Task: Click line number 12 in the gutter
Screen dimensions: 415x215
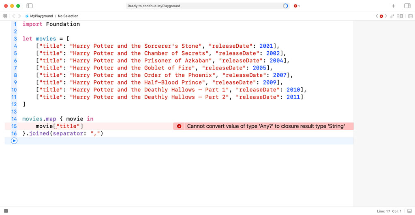Action: coord(14,104)
